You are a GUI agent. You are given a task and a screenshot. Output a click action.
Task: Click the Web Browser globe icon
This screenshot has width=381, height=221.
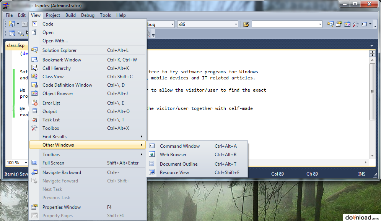(x=152, y=154)
